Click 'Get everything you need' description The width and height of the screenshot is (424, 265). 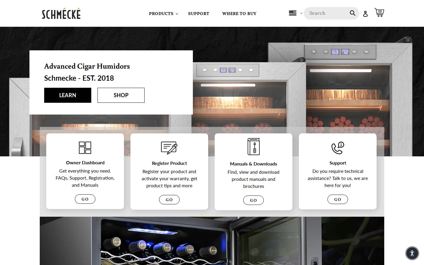point(85,178)
